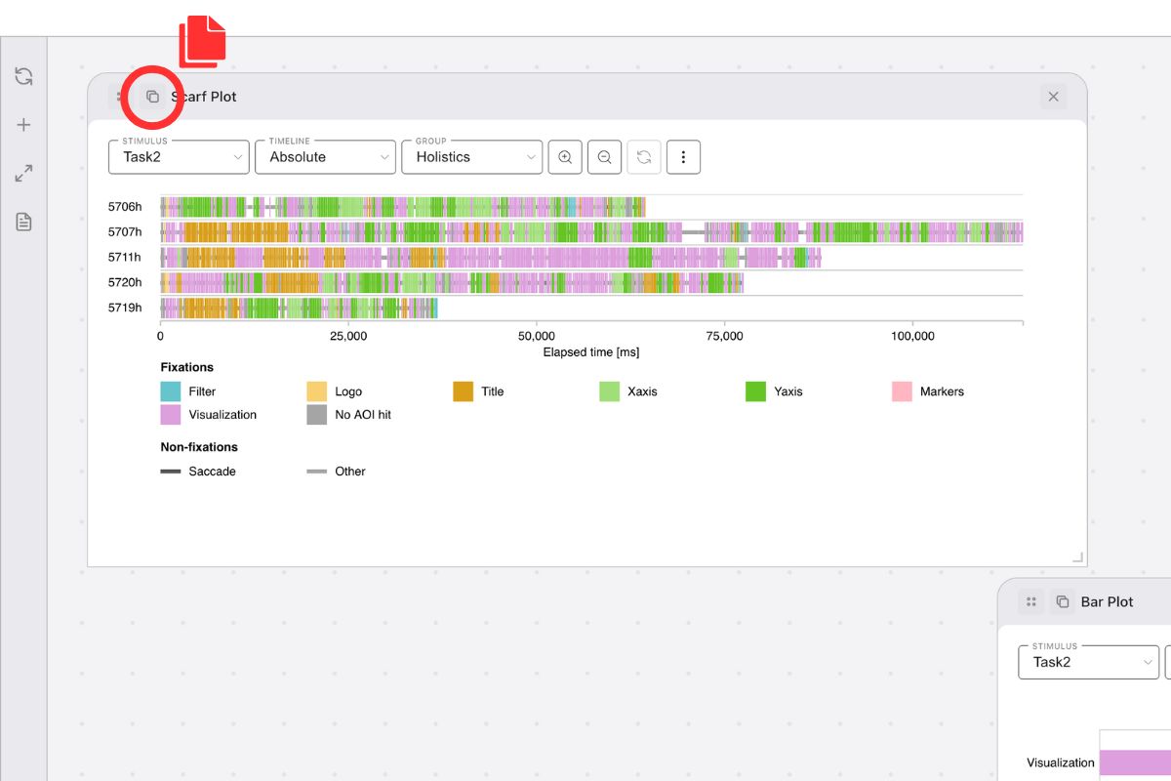Zoom in on the scarf plot
The image size is (1171, 781).
point(564,156)
